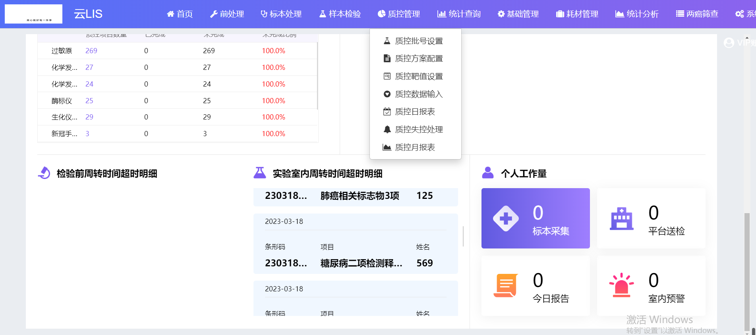Click the bar chart icon for 统计查询
Image resolution: width=756 pixels, height=335 pixels.
441,14
